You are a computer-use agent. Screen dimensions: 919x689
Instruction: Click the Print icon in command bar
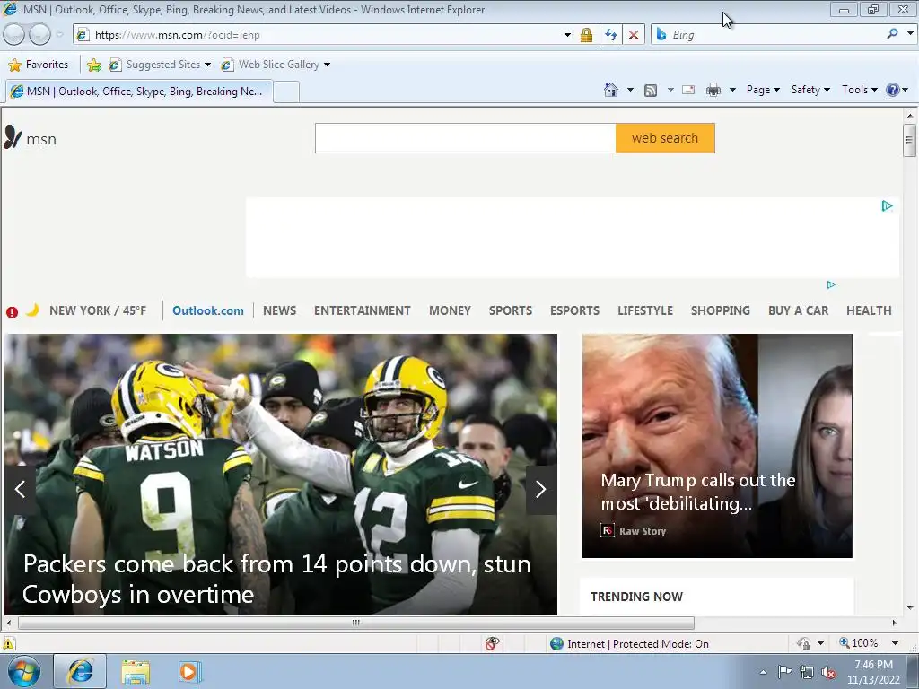click(713, 91)
